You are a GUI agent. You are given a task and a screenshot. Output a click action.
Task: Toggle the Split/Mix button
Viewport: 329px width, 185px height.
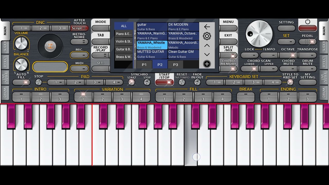(x=229, y=55)
